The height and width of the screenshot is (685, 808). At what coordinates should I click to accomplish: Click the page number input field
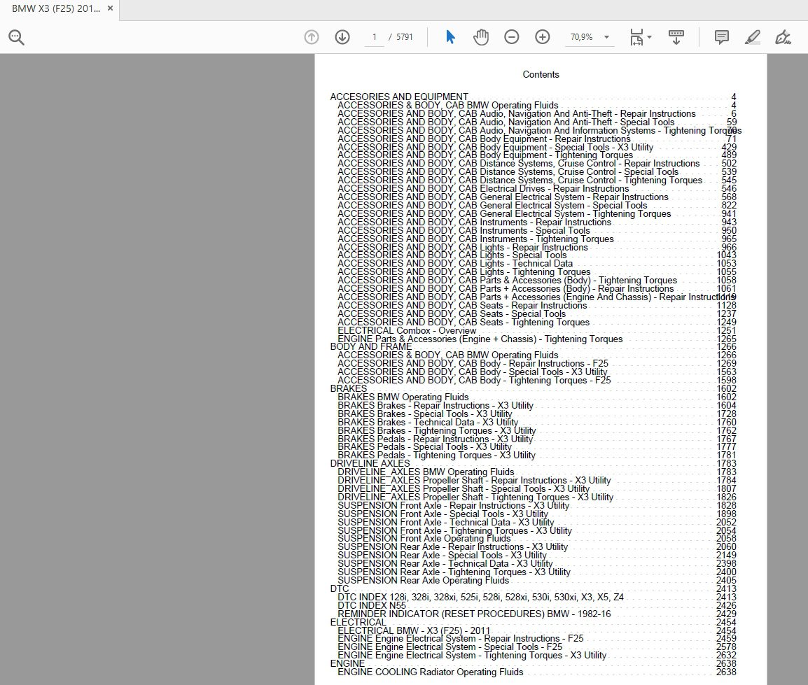tap(375, 37)
